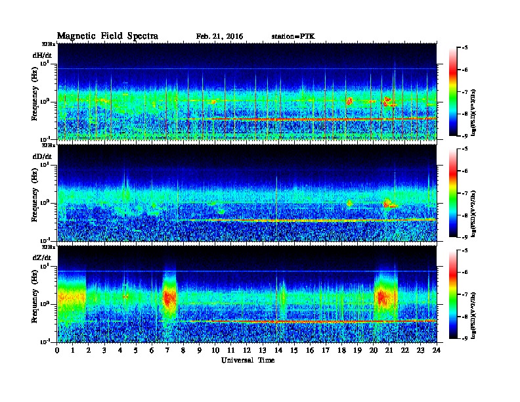This screenshot has width=520, height=402.
Task: Click the "Universal Time" axis label
Action: click(248, 360)
